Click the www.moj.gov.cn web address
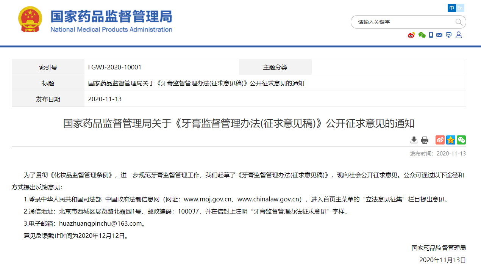 [207, 199]
